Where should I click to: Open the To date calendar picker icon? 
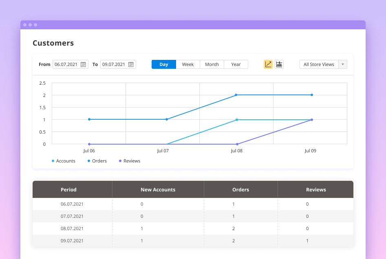(x=131, y=64)
